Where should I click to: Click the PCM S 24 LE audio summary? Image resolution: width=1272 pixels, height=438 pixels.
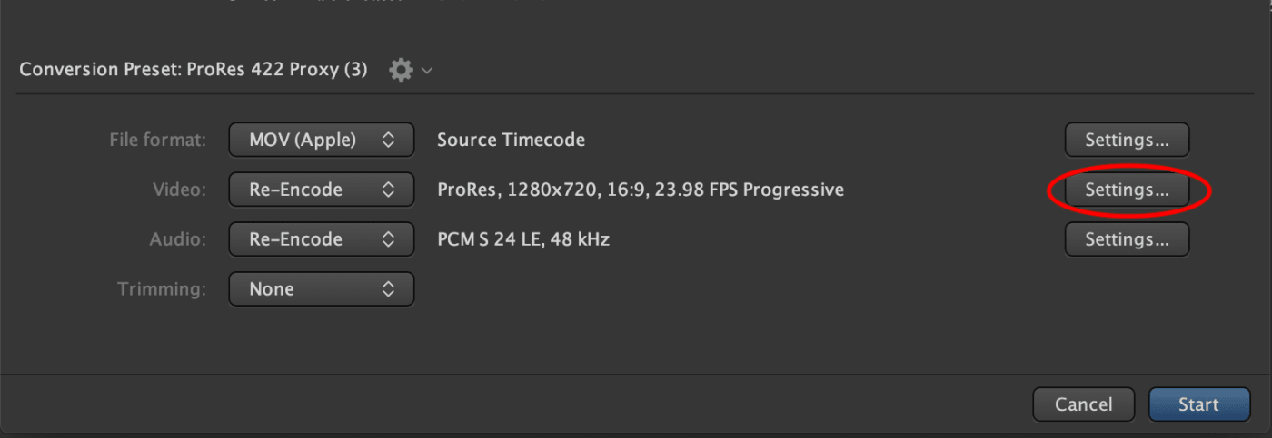[x=523, y=239]
